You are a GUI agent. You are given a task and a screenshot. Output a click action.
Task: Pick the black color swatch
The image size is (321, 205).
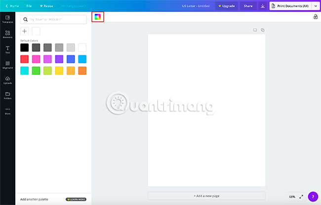coord(24,47)
